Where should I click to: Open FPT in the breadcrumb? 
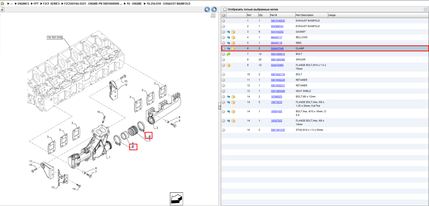coord(36,4)
